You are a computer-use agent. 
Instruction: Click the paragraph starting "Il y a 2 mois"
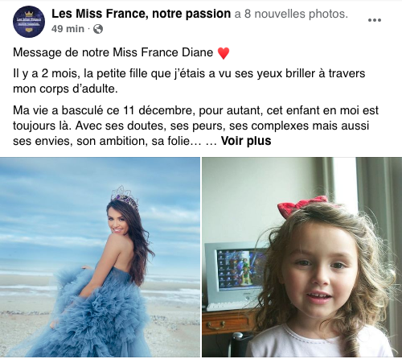pyautogui.click(x=189, y=81)
